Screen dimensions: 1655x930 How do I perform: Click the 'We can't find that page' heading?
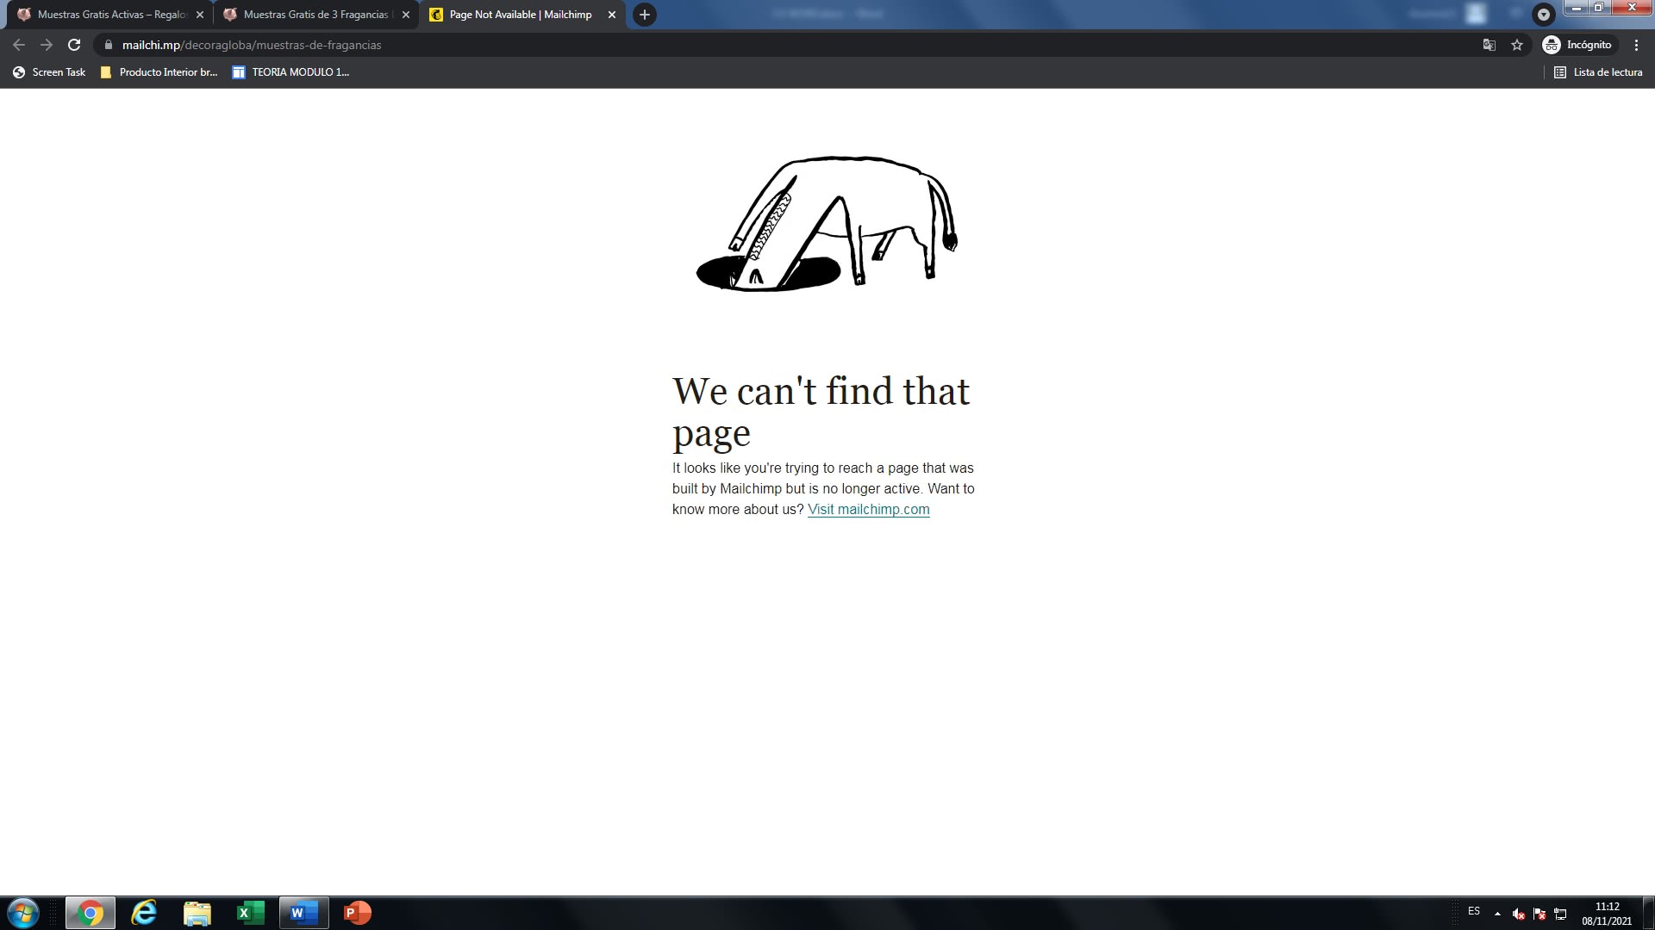[x=821, y=412]
